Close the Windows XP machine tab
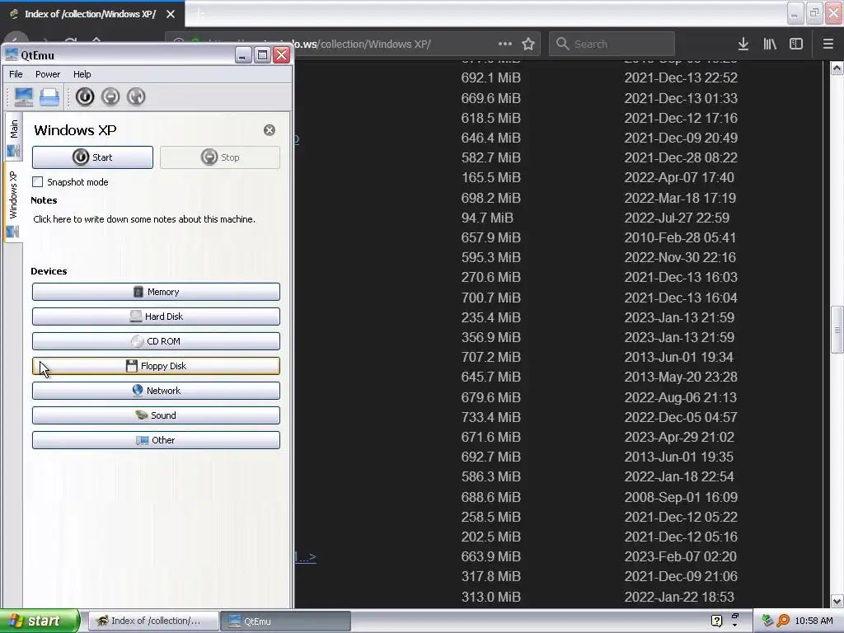The width and height of the screenshot is (844, 633). click(270, 130)
